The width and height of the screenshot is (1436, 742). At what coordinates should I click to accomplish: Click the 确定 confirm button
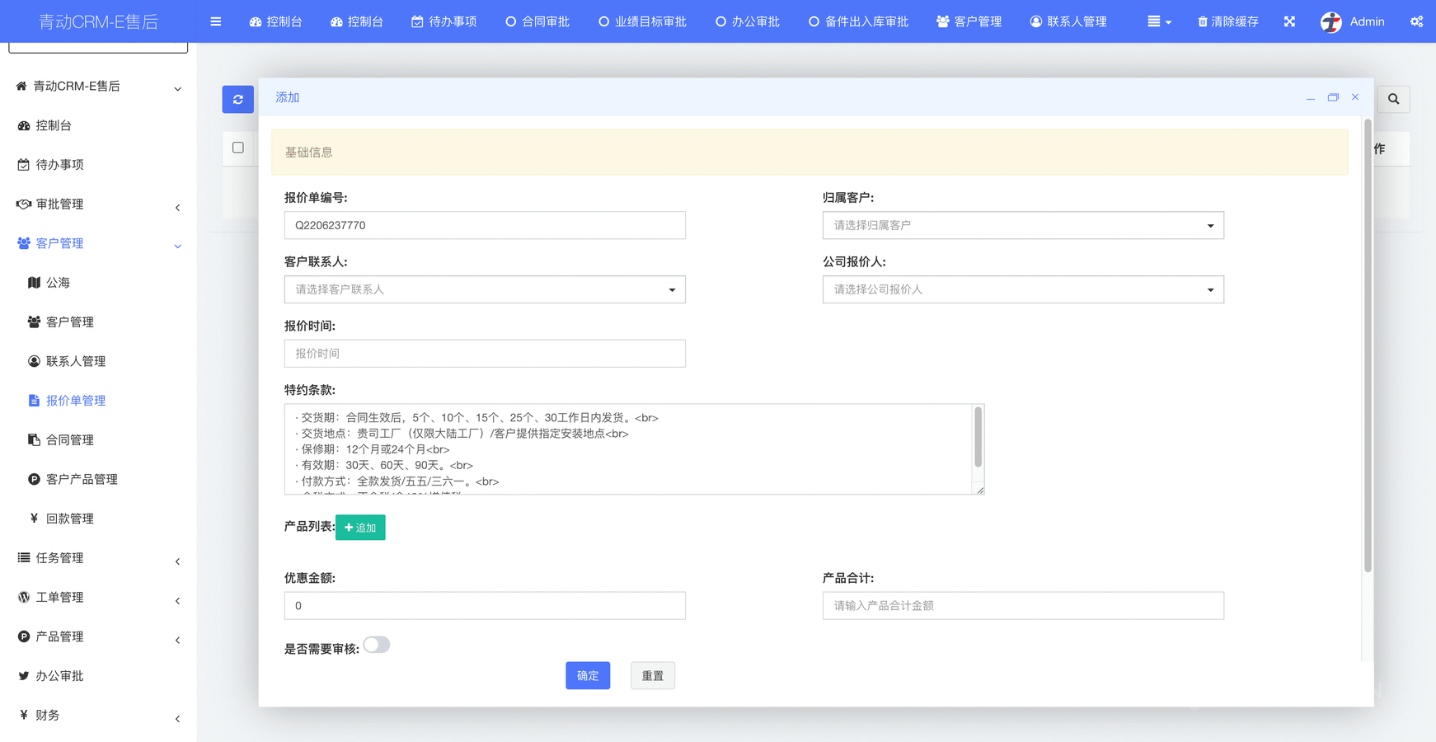(588, 675)
